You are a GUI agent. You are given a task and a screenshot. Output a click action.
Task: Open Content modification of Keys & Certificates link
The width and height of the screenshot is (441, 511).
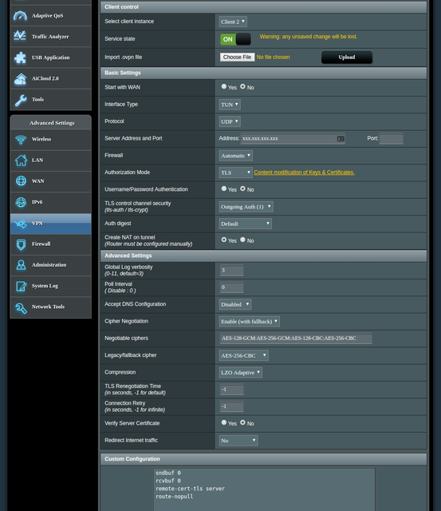point(304,172)
